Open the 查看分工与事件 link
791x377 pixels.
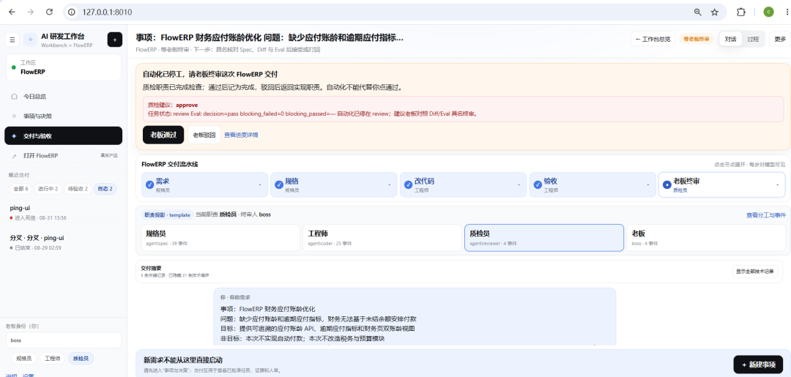[766, 215]
